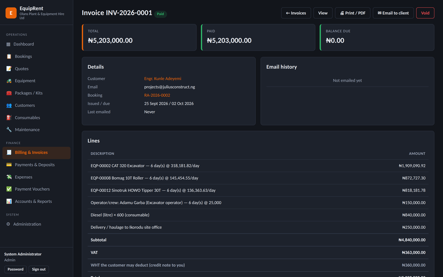Screen dimensions: 443x277
Task: Click email projects@juliusconstruct.ng
Action: tap(169, 87)
